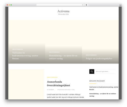Viewport: 127px width, 107px height.
Task: Open featured post 'Hemstädning – en tjänst'
Action: pyautogui.click(x=63, y=57)
